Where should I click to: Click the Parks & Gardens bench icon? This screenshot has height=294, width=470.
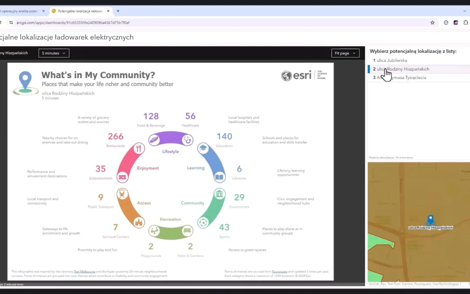coord(187,231)
